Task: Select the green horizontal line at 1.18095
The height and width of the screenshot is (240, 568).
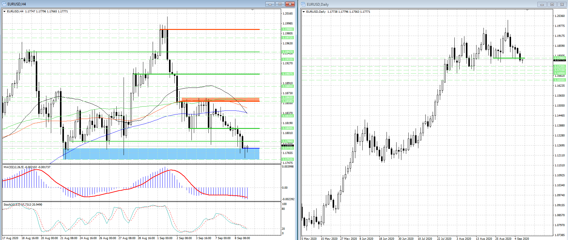Action: point(224,128)
